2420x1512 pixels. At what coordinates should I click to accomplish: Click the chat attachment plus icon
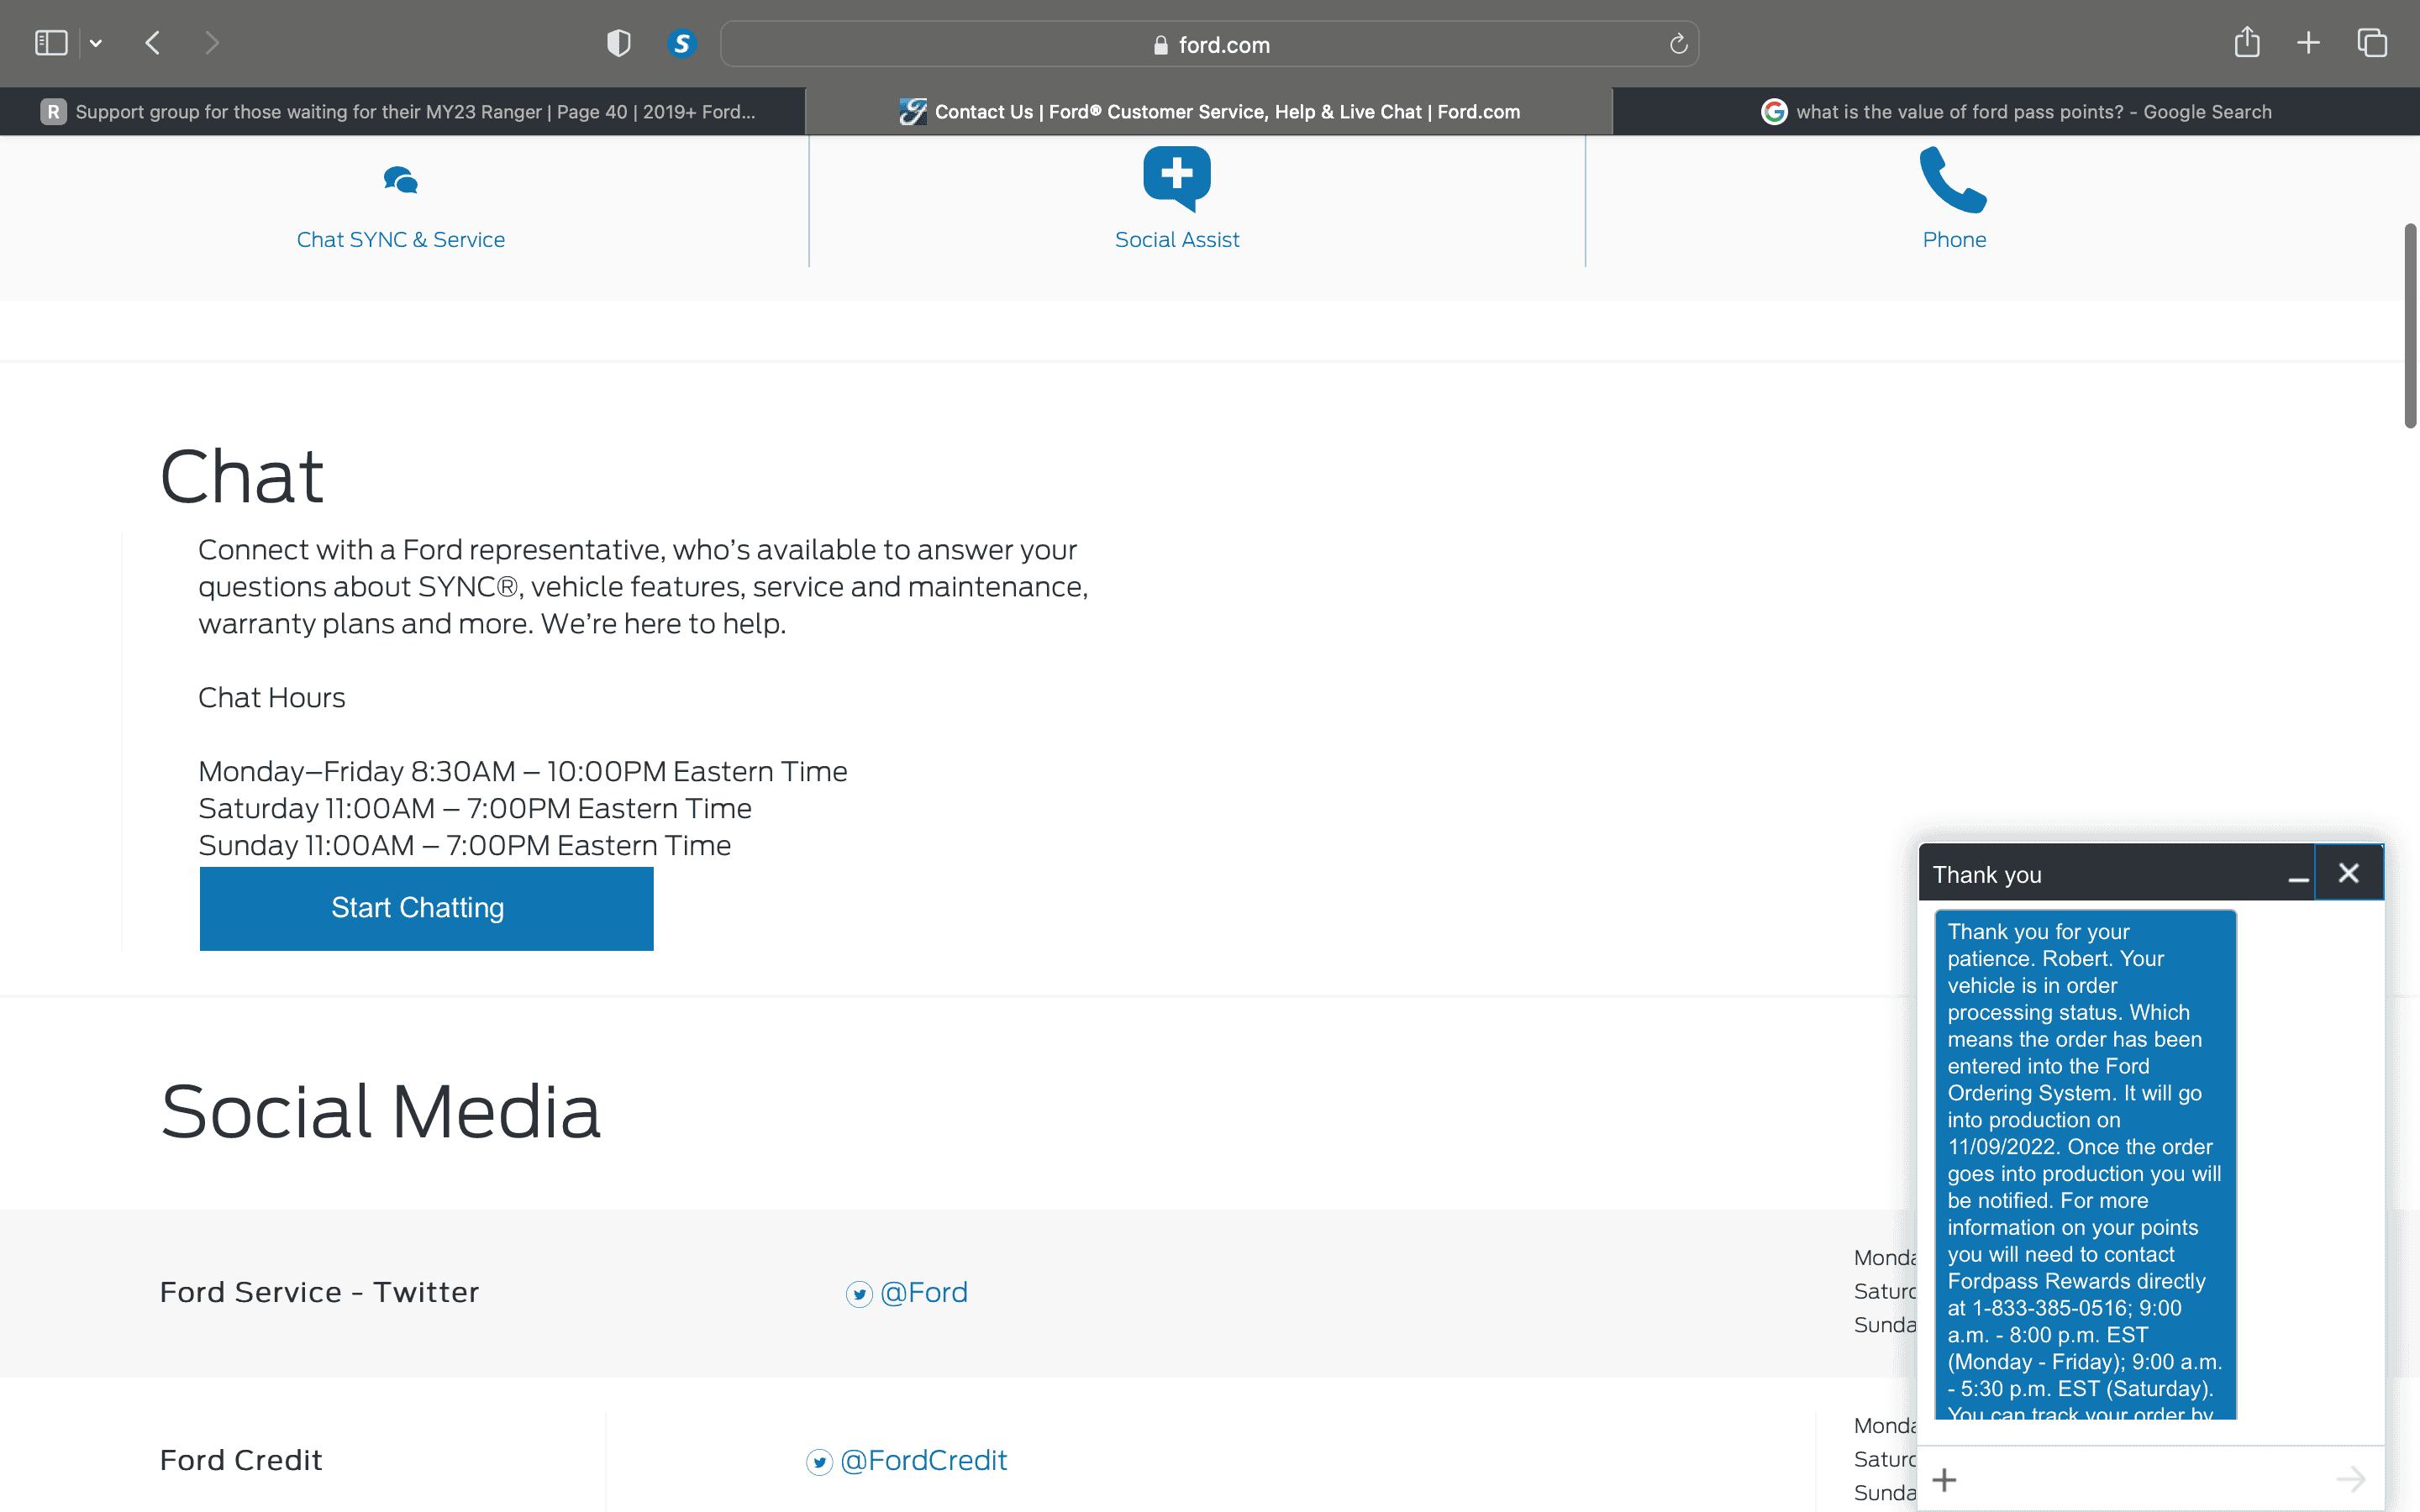tap(1945, 1479)
